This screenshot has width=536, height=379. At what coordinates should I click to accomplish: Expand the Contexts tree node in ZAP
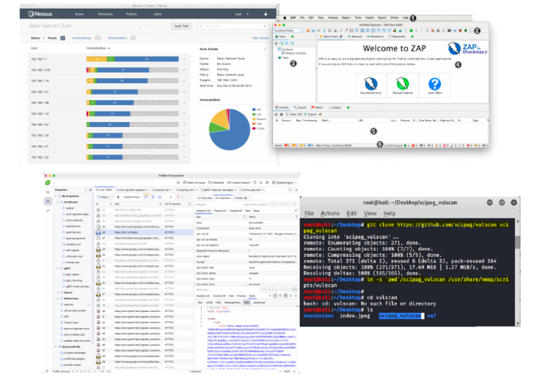point(276,50)
